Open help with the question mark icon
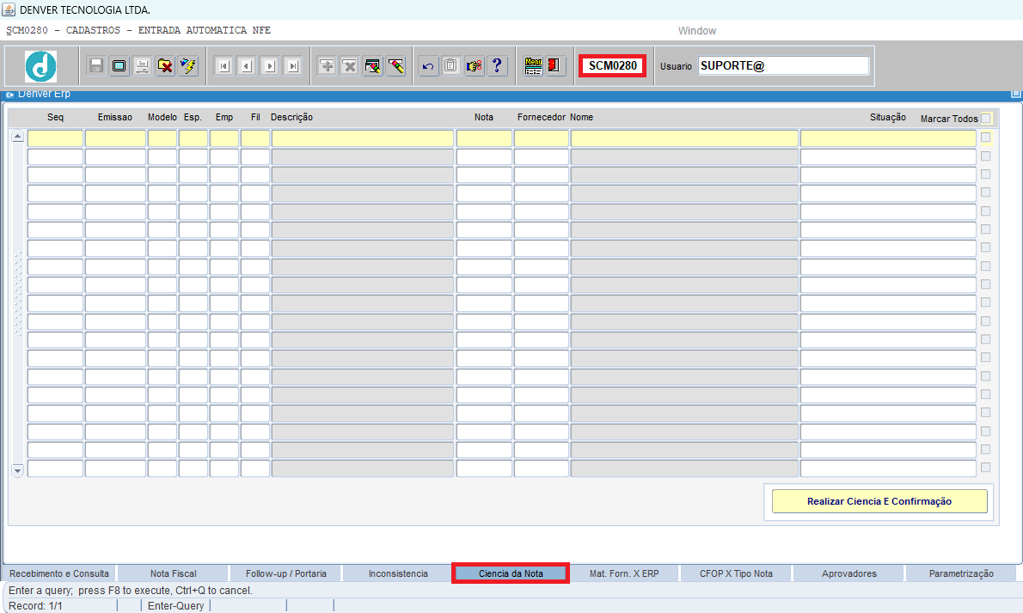This screenshot has width=1023, height=613. click(x=497, y=66)
